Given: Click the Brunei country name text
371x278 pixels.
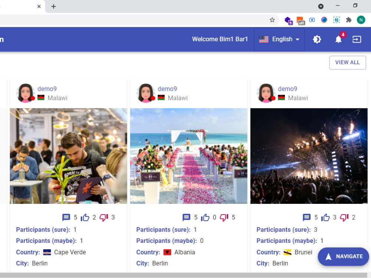Looking at the screenshot, I should 303,252.
